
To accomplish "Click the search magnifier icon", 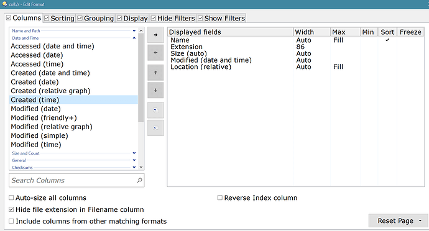I will [139, 180].
